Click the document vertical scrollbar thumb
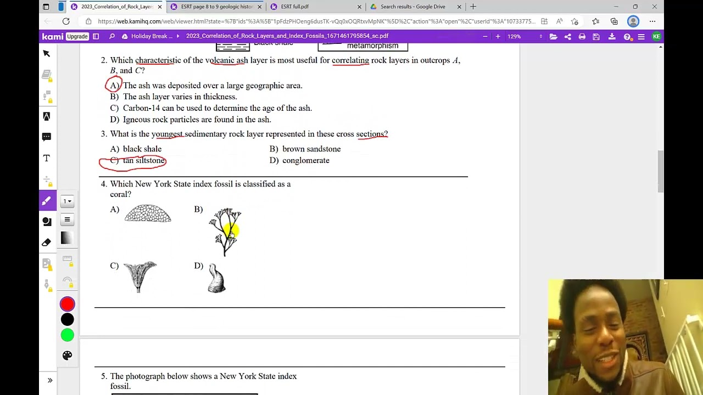 click(660, 172)
